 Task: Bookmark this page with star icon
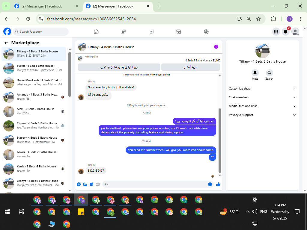click(258, 19)
